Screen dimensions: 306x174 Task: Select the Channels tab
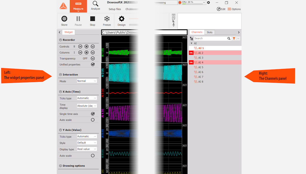click(197, 32)
